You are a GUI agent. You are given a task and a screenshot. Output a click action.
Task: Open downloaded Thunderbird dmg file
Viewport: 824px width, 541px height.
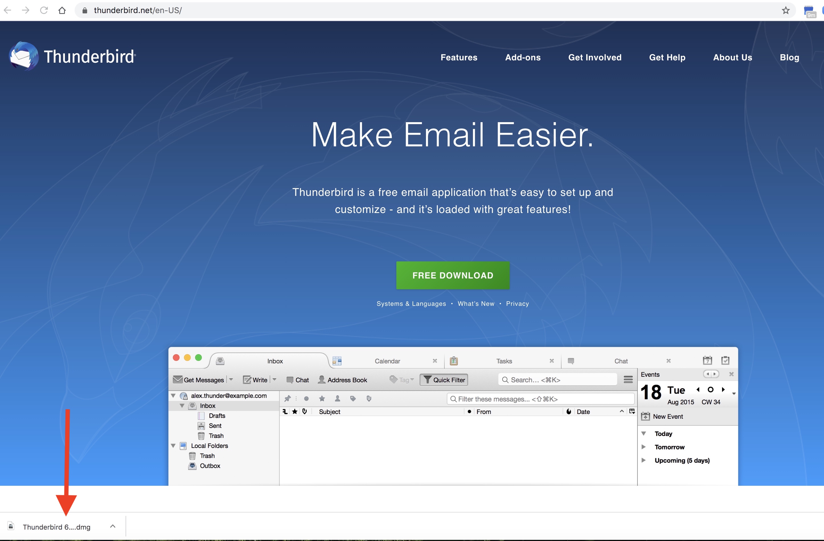point(56,527)
